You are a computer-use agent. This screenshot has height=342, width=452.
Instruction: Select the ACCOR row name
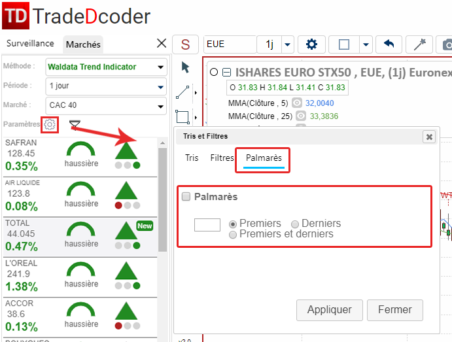[x=20, y=303]
